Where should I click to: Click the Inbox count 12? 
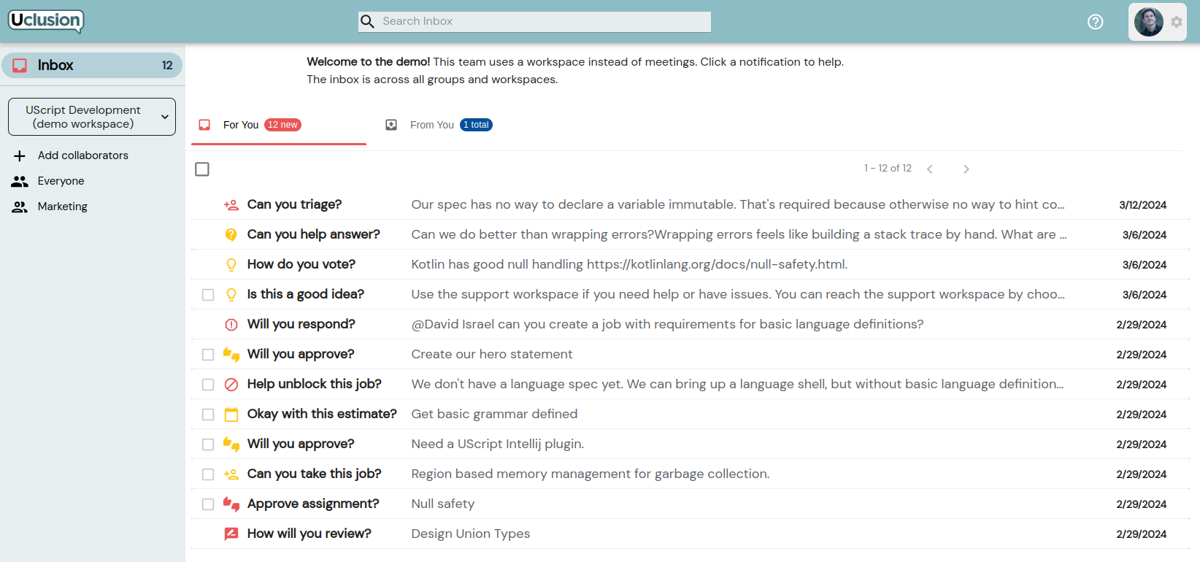point(167,66)
